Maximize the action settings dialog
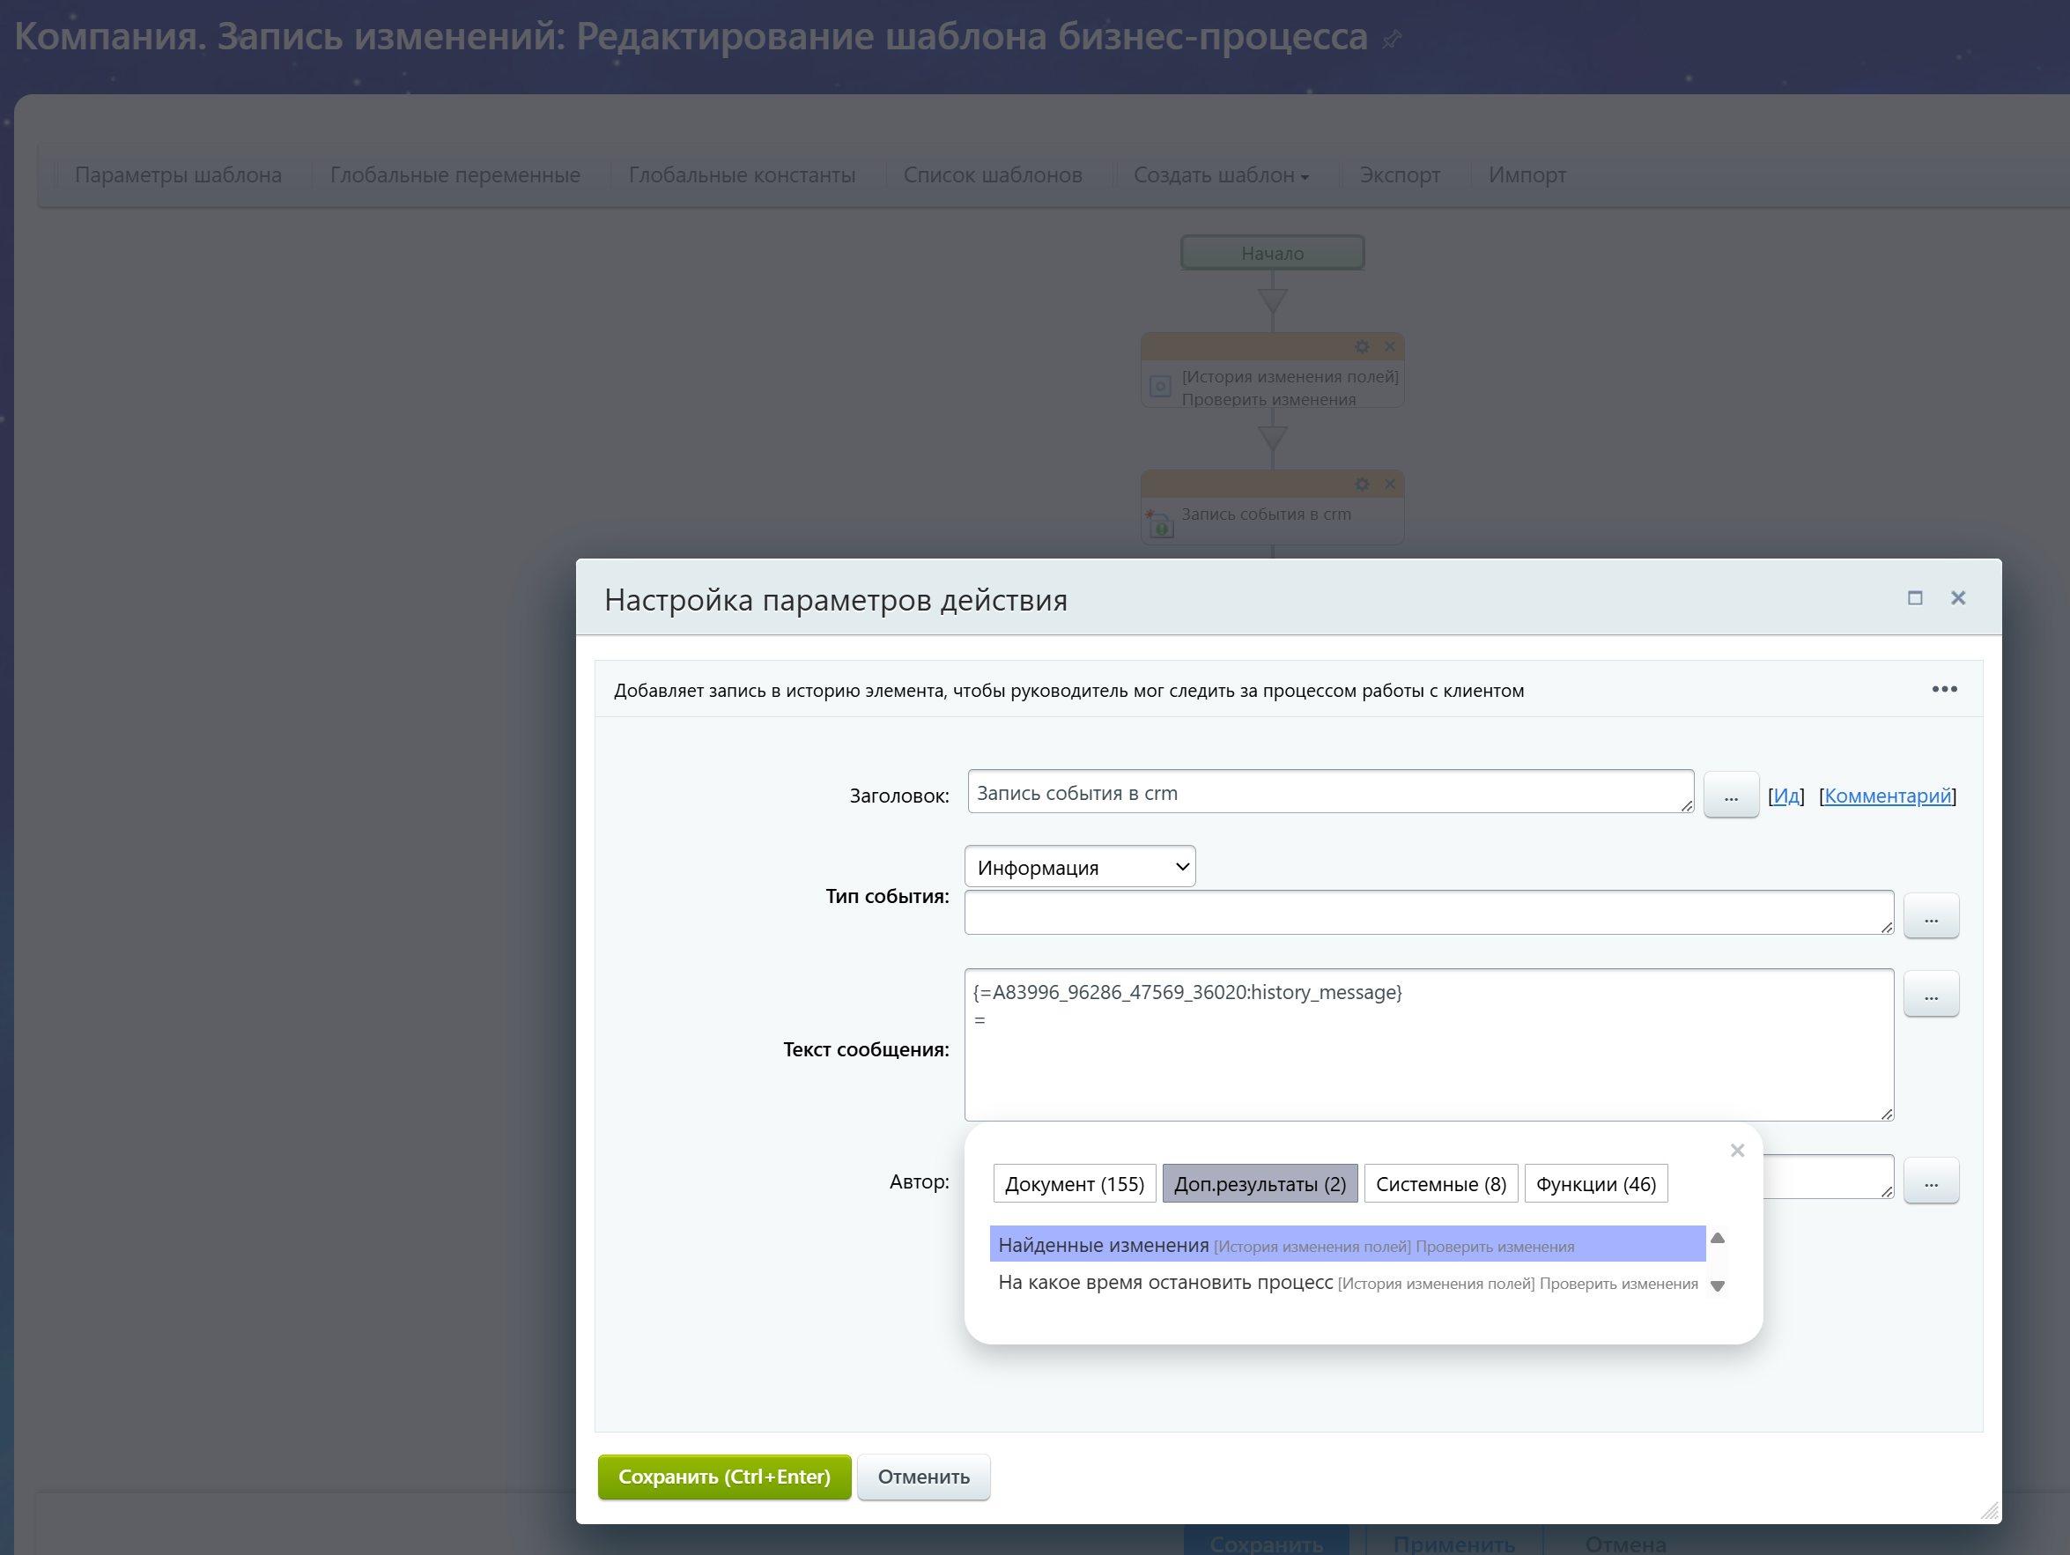This screenshot has height=1555, width=2070. [1915, 598]
